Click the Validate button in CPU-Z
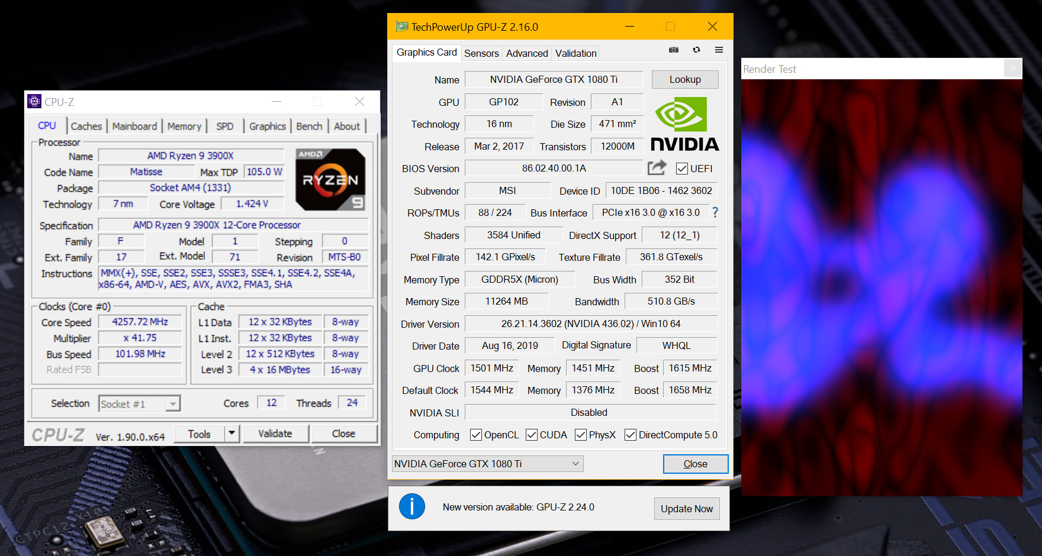 point(275,434)
